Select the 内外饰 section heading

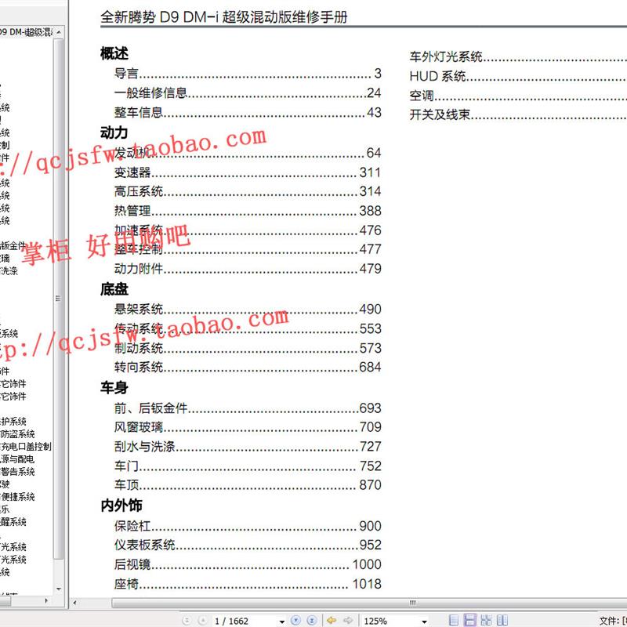(x=121, y=506)
